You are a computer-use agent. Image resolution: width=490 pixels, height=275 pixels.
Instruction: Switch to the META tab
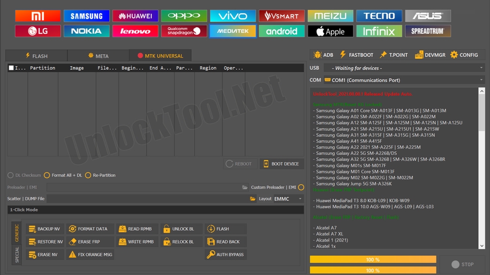pyautogui.click(x=98, y=56)
